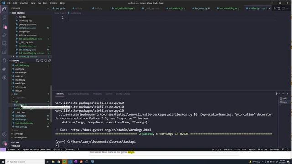
Task: Click Python interpreter selector in status bar
Action: [x=36, y=149]
